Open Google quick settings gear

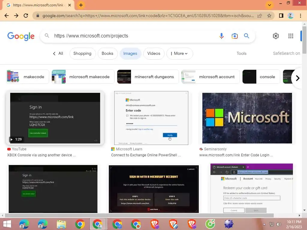(x=276, y=36)
